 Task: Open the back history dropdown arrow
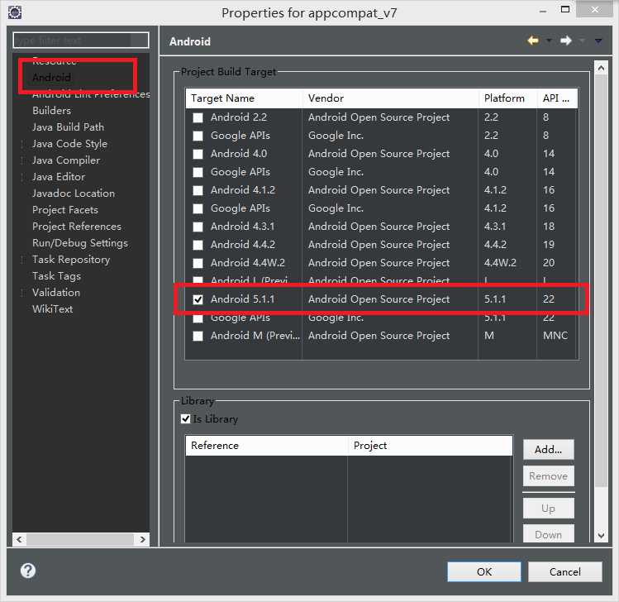point(549,41)
